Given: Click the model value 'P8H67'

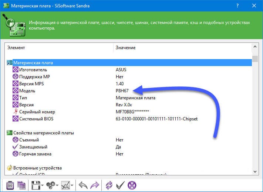Looking at the screenshot, I should pyautogui.click(x=122, y=91).
